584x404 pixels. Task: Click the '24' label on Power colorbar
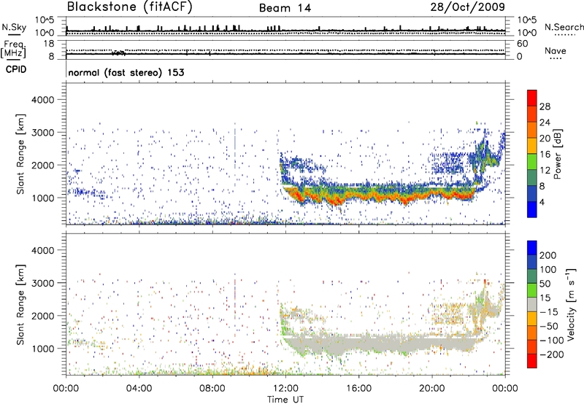545,123
